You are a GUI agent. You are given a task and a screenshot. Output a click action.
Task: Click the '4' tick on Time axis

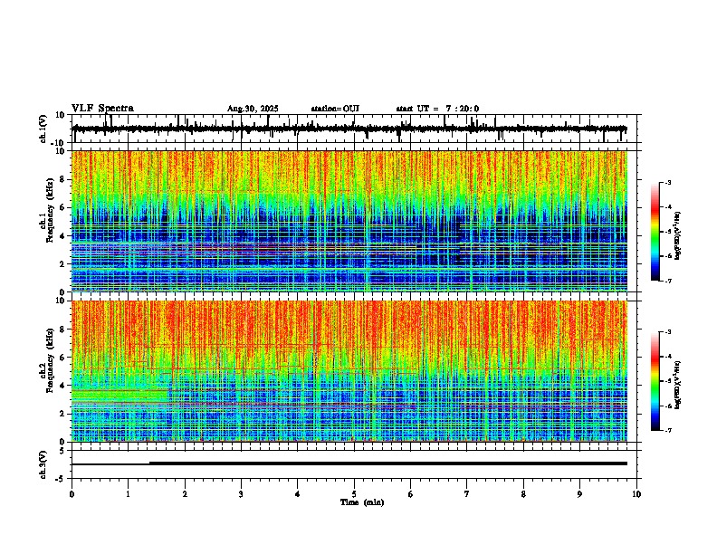tap(298, 494)
